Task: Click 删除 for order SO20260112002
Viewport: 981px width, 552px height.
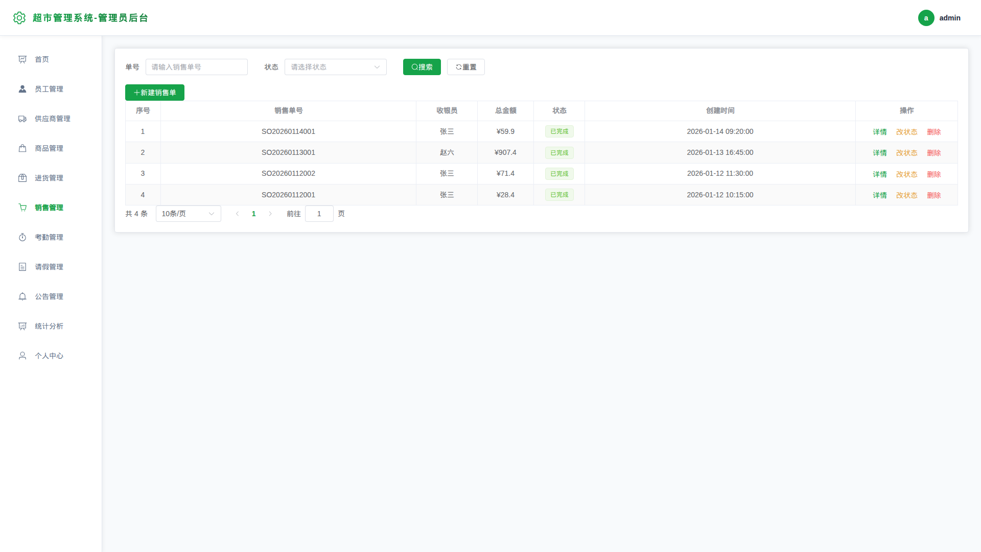Action: (x=934, y=174)
